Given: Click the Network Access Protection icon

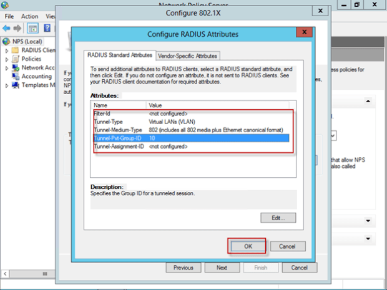Looking at the screenshot, I should (x=16, y=67).
